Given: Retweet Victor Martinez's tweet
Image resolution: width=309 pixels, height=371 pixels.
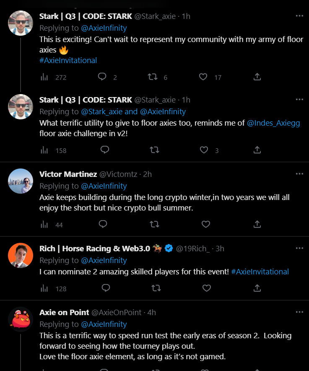Looking at the screenshot, I should coord(154,224).
